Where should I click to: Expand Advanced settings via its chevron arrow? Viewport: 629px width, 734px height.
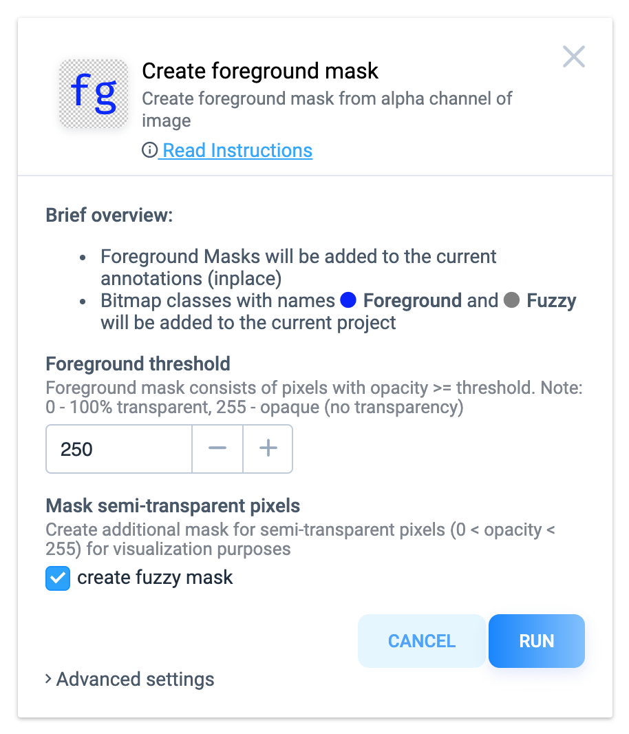point(48,679)
